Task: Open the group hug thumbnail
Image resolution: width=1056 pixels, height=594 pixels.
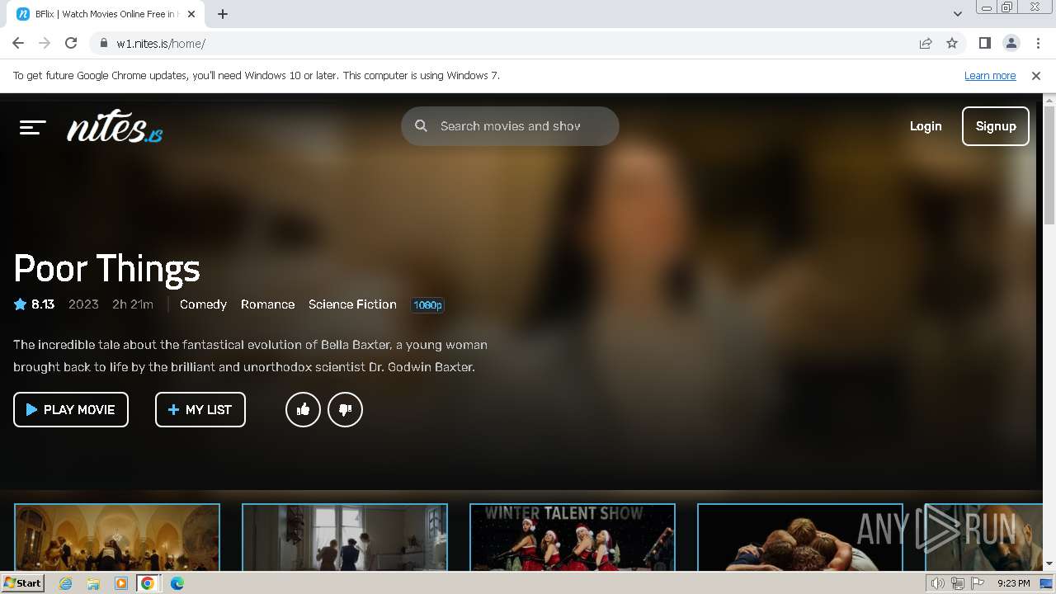Action: (x=800, y=537)
